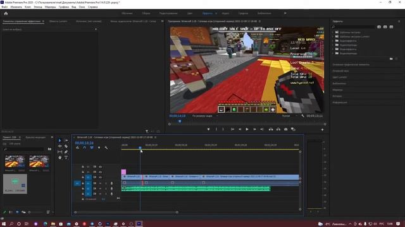Switch to the Цвет workspace

[x=190, y=13]
